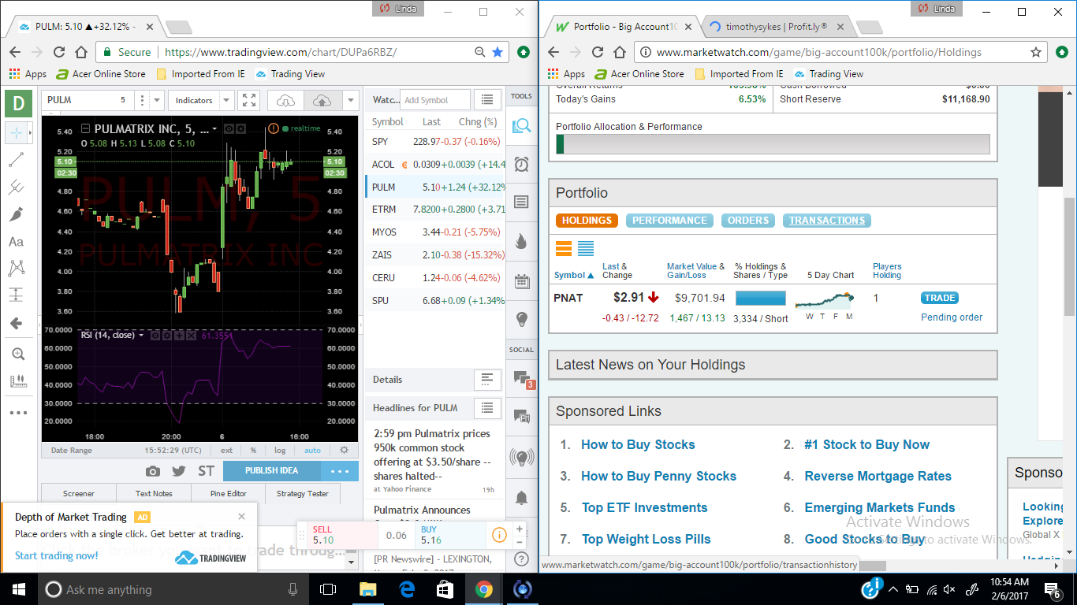Toggle percent scale on the chart

pos(253,451)
